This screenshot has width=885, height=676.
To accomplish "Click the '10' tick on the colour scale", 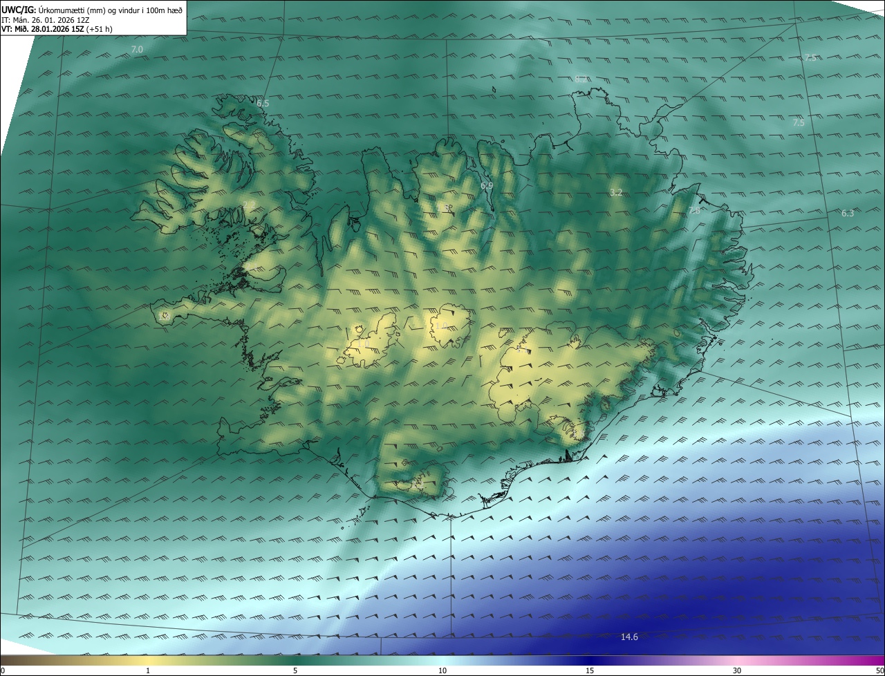I will (442, 670).
